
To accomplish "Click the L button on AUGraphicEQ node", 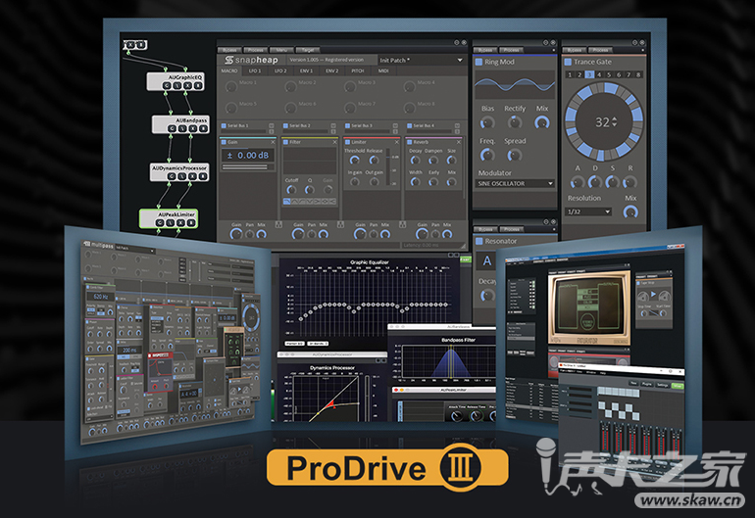I will point(177,85).
